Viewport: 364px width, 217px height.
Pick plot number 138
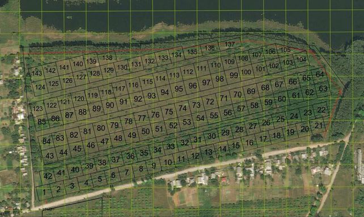(108, 58)
